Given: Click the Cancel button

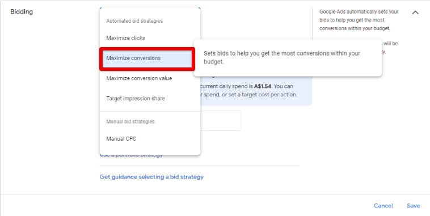Looking at the screenshot, I should pyautogui.click(x=383, y=206).
